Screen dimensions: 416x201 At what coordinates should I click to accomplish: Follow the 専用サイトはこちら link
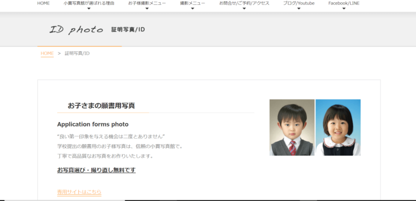79,192
